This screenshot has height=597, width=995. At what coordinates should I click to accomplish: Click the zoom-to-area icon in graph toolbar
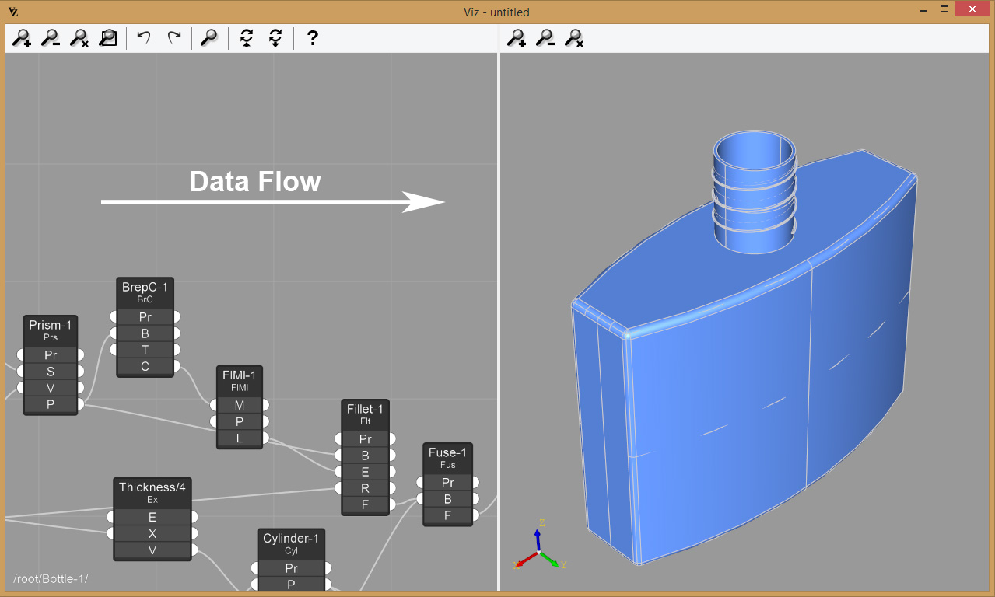point(108,38)
